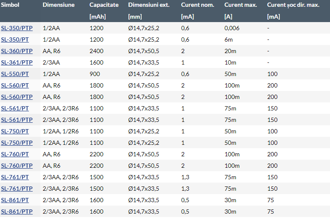The height and width of the screenshot is (220, 330).
Task: Open the SL-761/PTP symbol link
Action: click(17, 189)
